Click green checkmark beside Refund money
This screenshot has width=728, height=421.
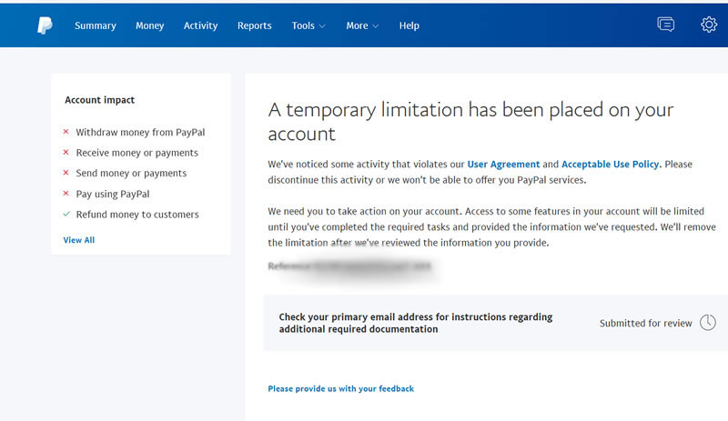click(66, 215)
